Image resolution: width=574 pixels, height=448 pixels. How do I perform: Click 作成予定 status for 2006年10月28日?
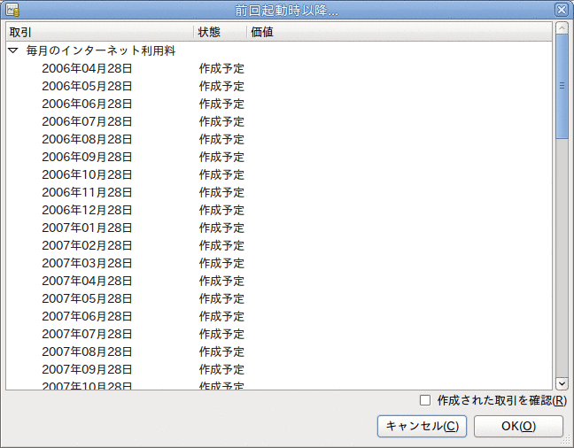(x=221, y=174)
